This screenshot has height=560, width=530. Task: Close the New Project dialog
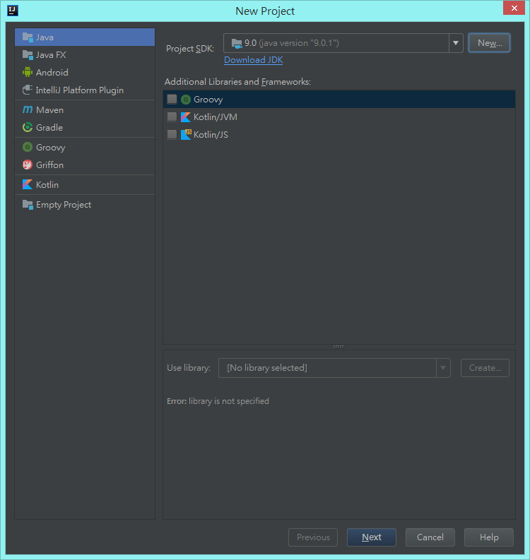click(514, 8)
